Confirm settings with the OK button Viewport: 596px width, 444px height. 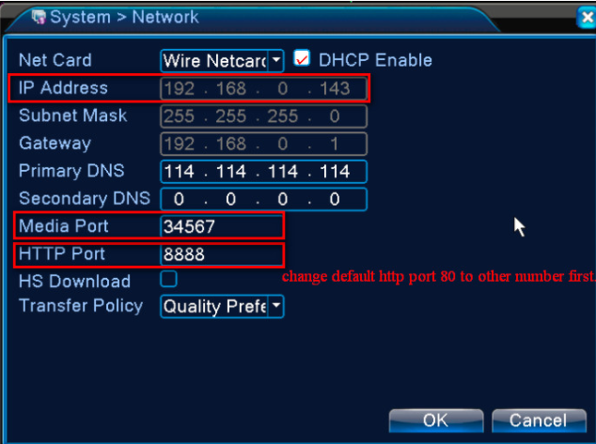436,421
